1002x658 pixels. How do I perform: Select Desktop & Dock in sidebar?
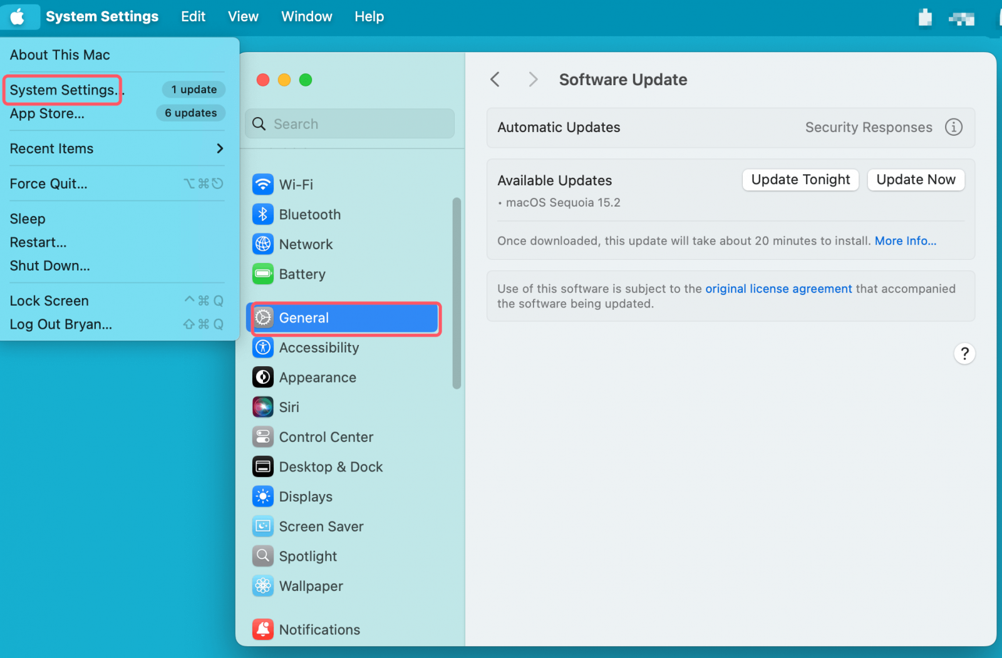pos(331,467)
